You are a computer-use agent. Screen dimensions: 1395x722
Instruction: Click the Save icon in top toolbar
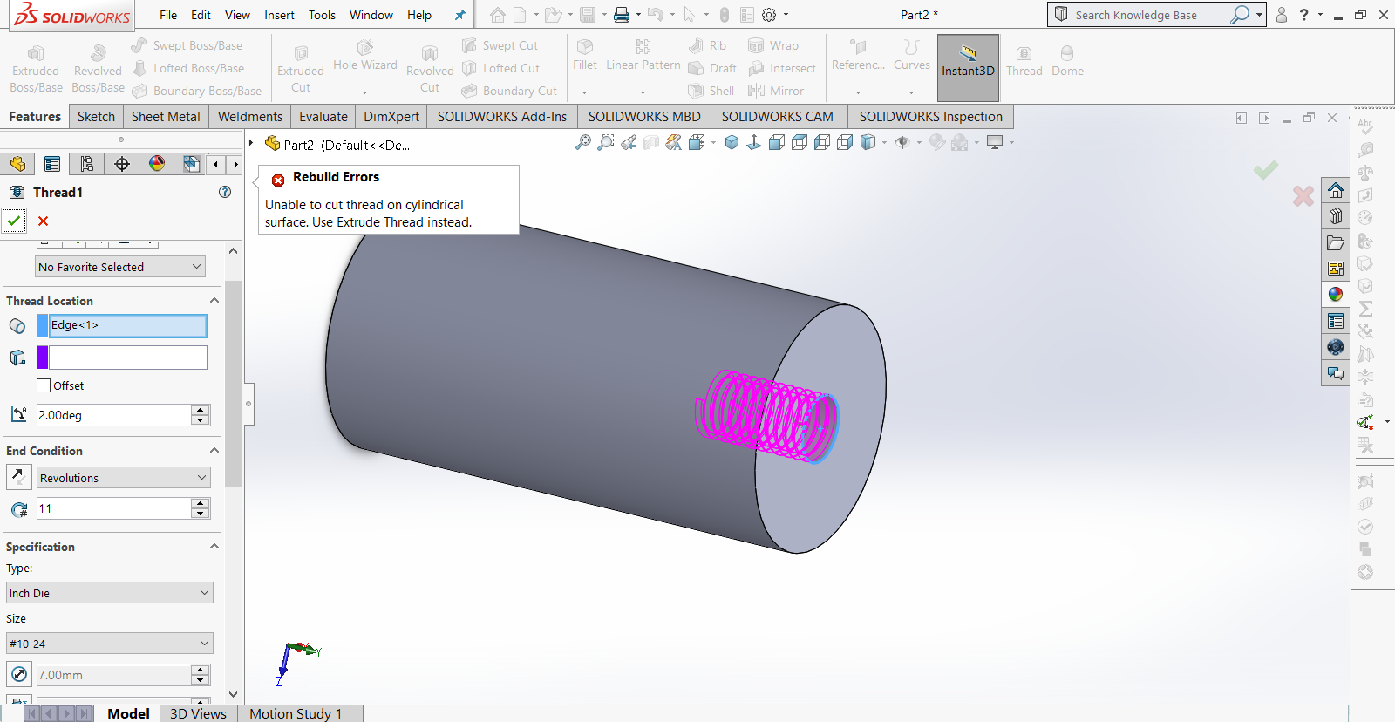point(588,15)
